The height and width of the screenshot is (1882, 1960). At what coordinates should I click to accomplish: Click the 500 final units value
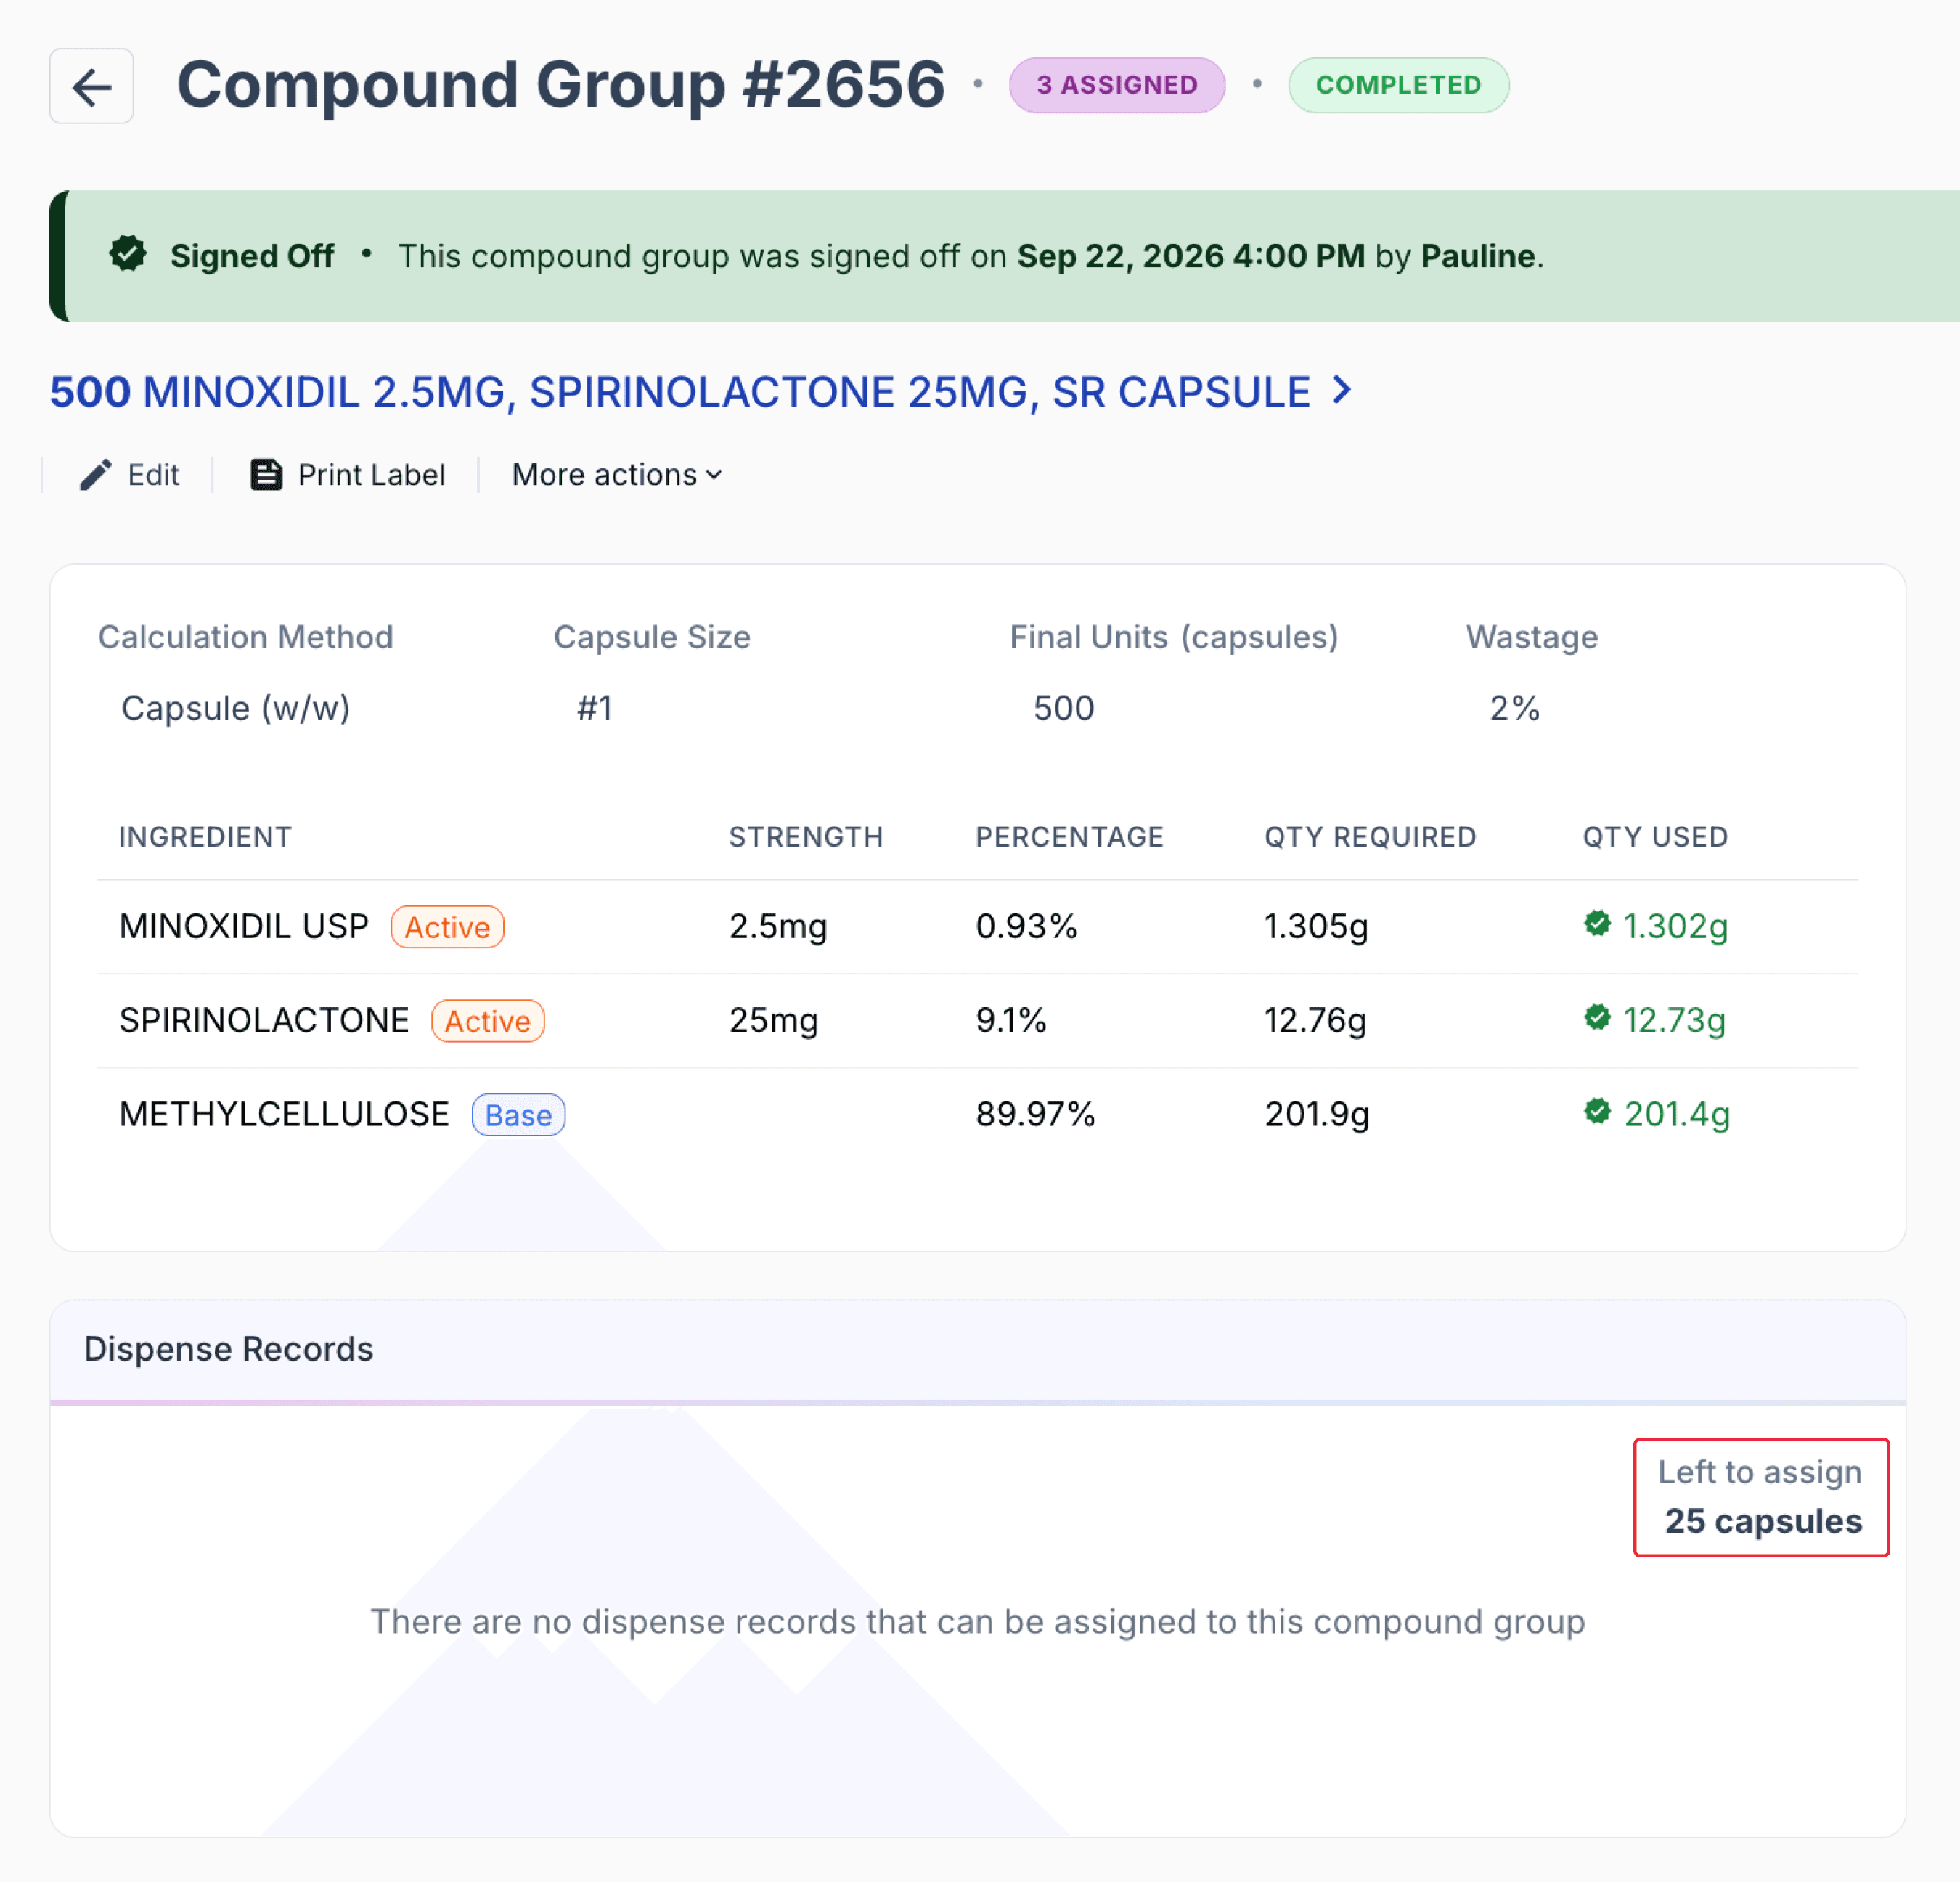click(1064, 708)
